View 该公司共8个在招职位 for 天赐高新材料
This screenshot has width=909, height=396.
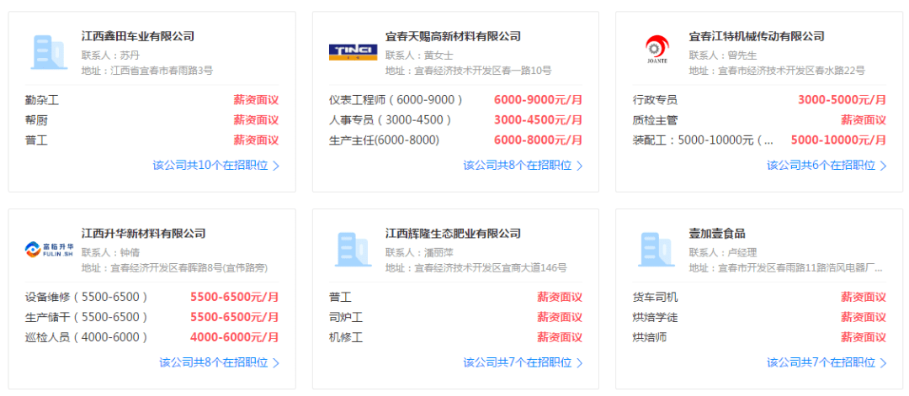523,166
